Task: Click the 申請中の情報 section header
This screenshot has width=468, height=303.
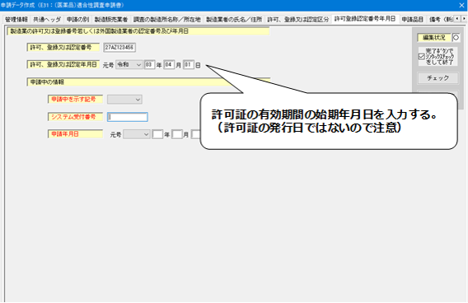Action: tap(148, 82)
